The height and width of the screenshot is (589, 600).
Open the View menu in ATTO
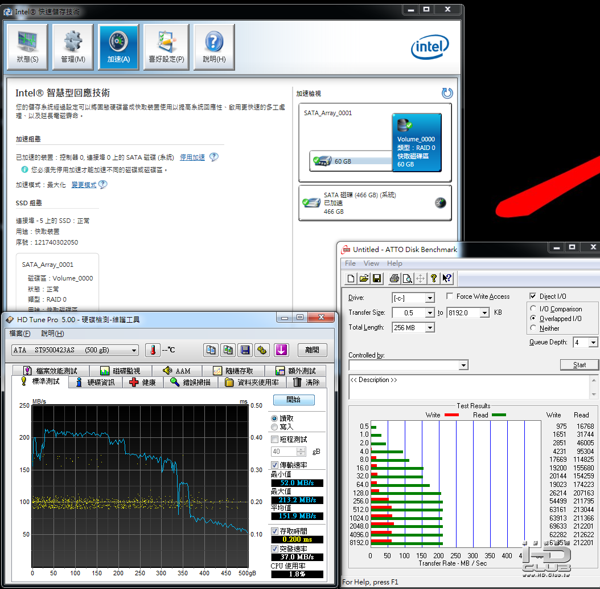371,263
